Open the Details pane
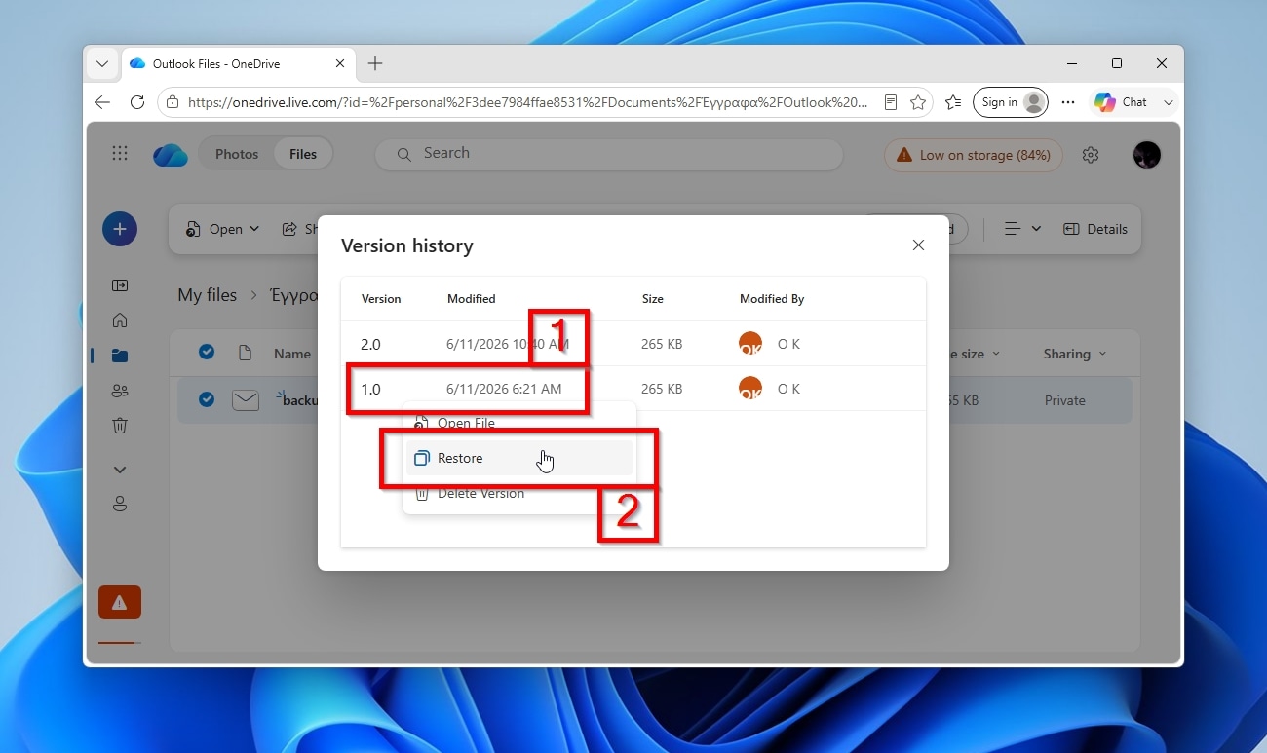Viewport: 1267px width, 753px height. click(x=1095, y=229)
